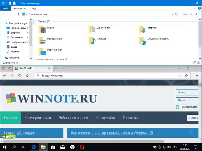
Task: Open the Quick Access Toolbar customize dropdown
Action: pos(18,3)
